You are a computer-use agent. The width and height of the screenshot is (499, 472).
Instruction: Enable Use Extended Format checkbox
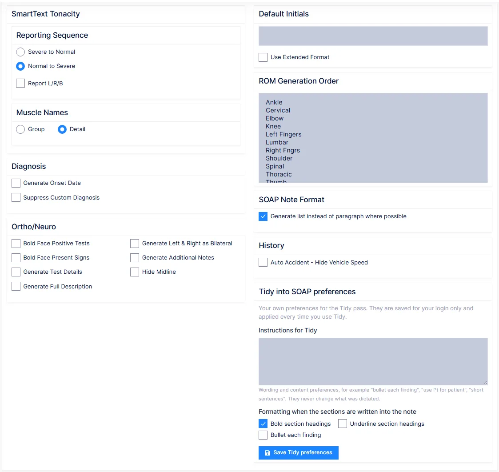263,57
